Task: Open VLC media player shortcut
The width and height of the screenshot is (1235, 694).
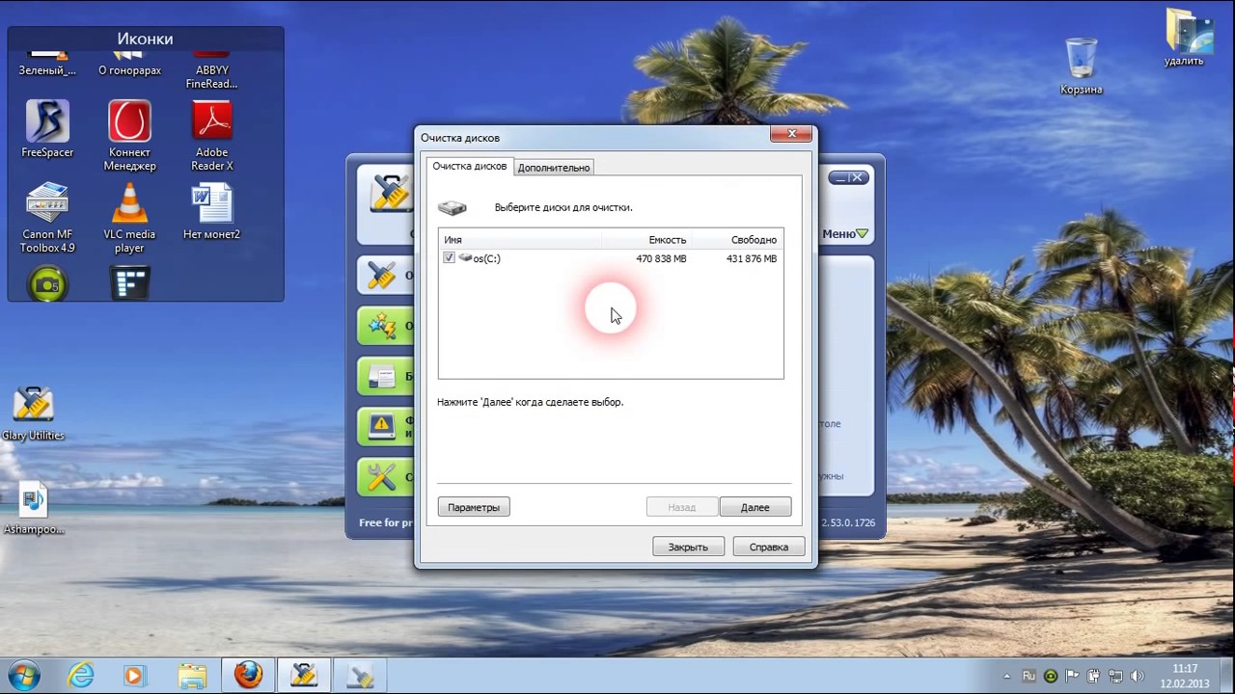Action: 129,217
